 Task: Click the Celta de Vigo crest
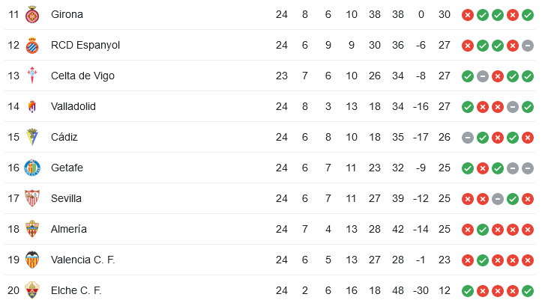[x=32, y=76]
